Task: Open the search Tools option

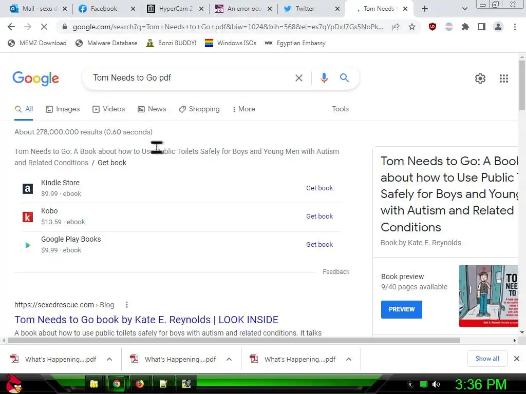Action: click(340, 109)
